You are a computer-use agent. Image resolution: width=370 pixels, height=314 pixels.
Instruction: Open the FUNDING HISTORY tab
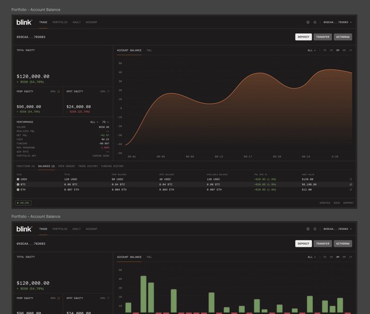112,166
